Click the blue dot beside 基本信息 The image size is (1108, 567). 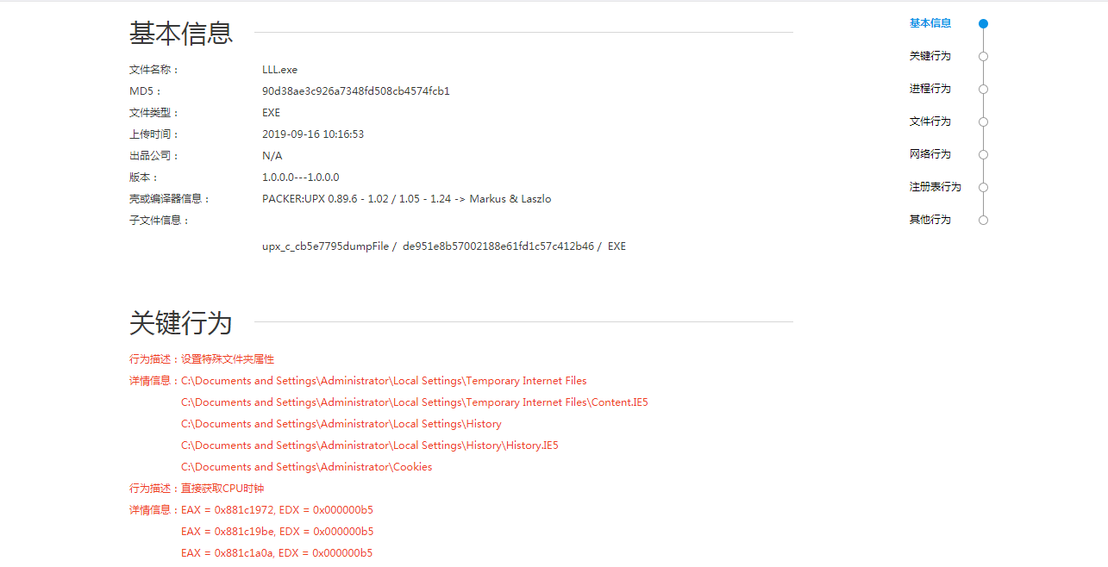pyautogui.click(x=983, y=24)
